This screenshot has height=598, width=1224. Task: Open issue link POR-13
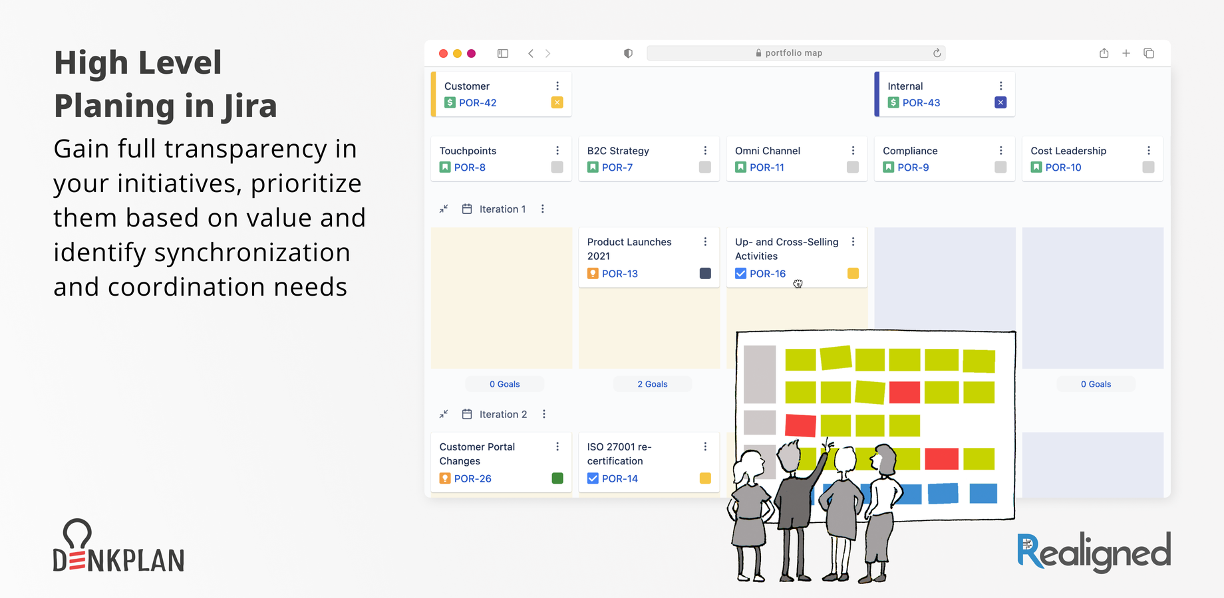[x=620, y=273]
